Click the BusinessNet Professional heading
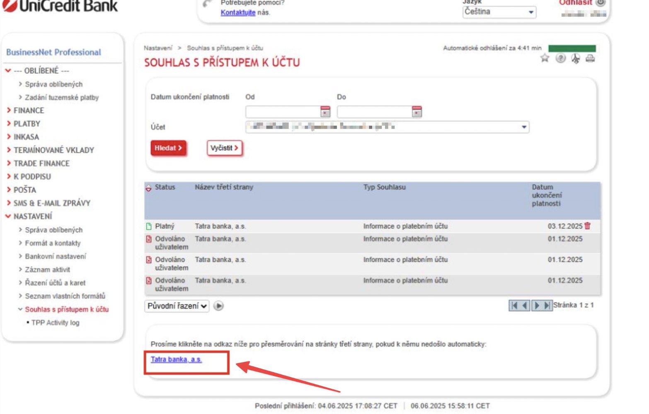This screenshot has height=414, width=649. tap(53, 52)
